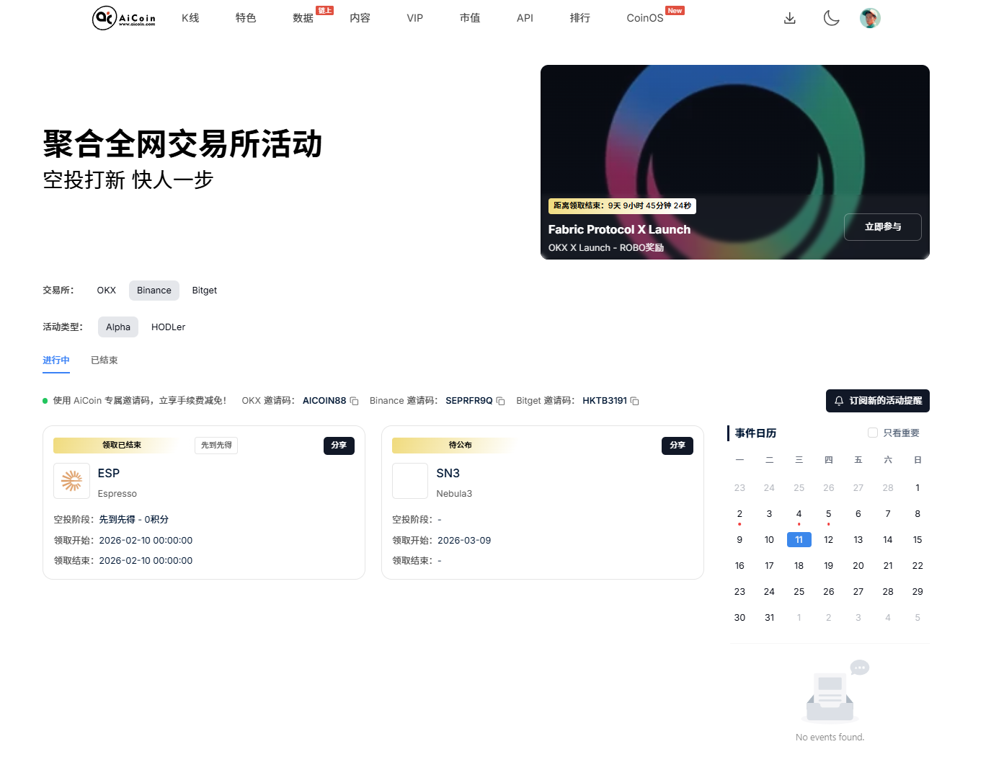The width and height of the screenshot is (1004, 757).
Task: Subscribe to new activity reminders
Action: (877, 401)
